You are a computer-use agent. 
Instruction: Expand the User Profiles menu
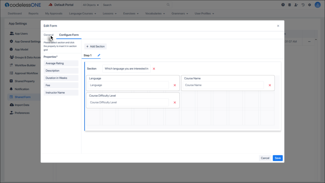[x=204, y=13]
